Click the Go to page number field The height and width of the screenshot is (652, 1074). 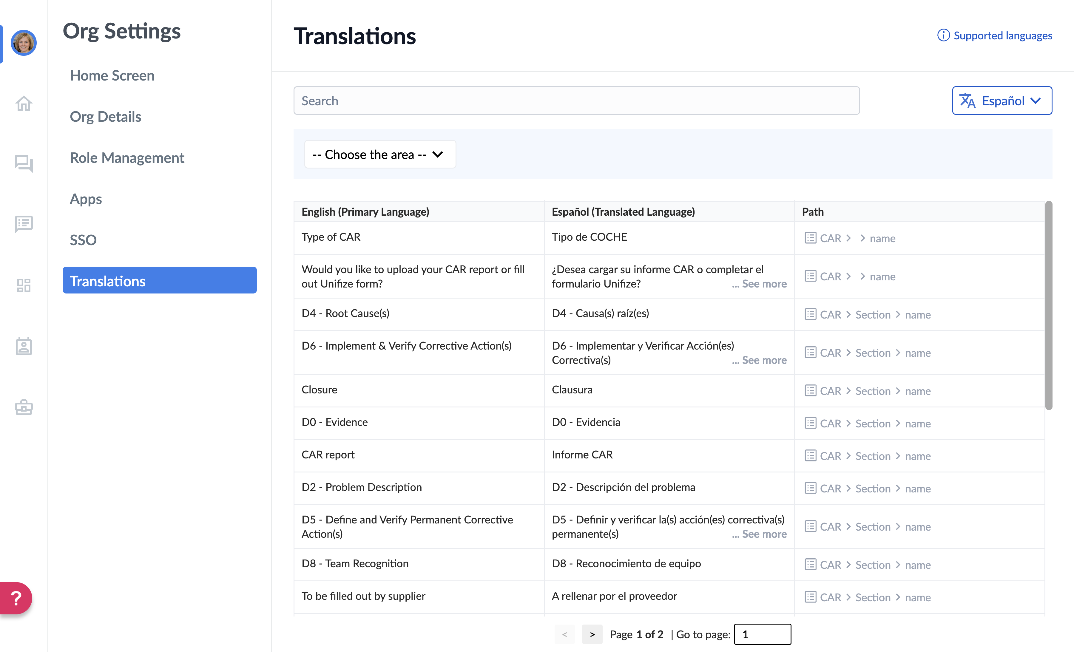pyautogui.click(x=762, y=634)
